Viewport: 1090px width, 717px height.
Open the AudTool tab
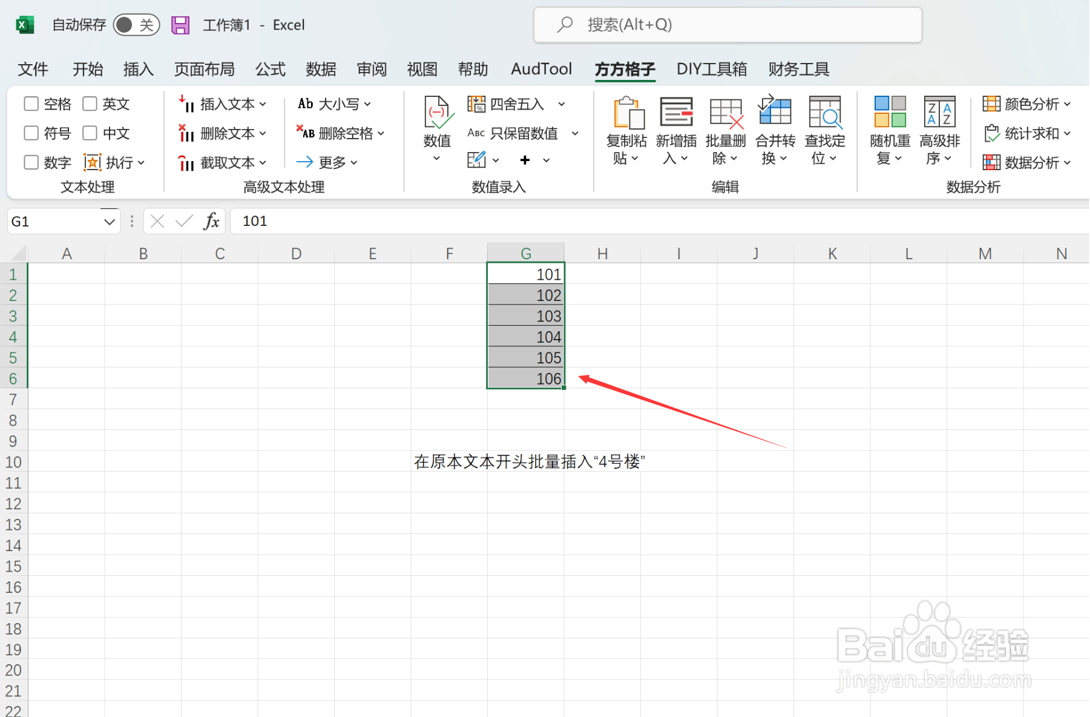(x=542, y=69)
